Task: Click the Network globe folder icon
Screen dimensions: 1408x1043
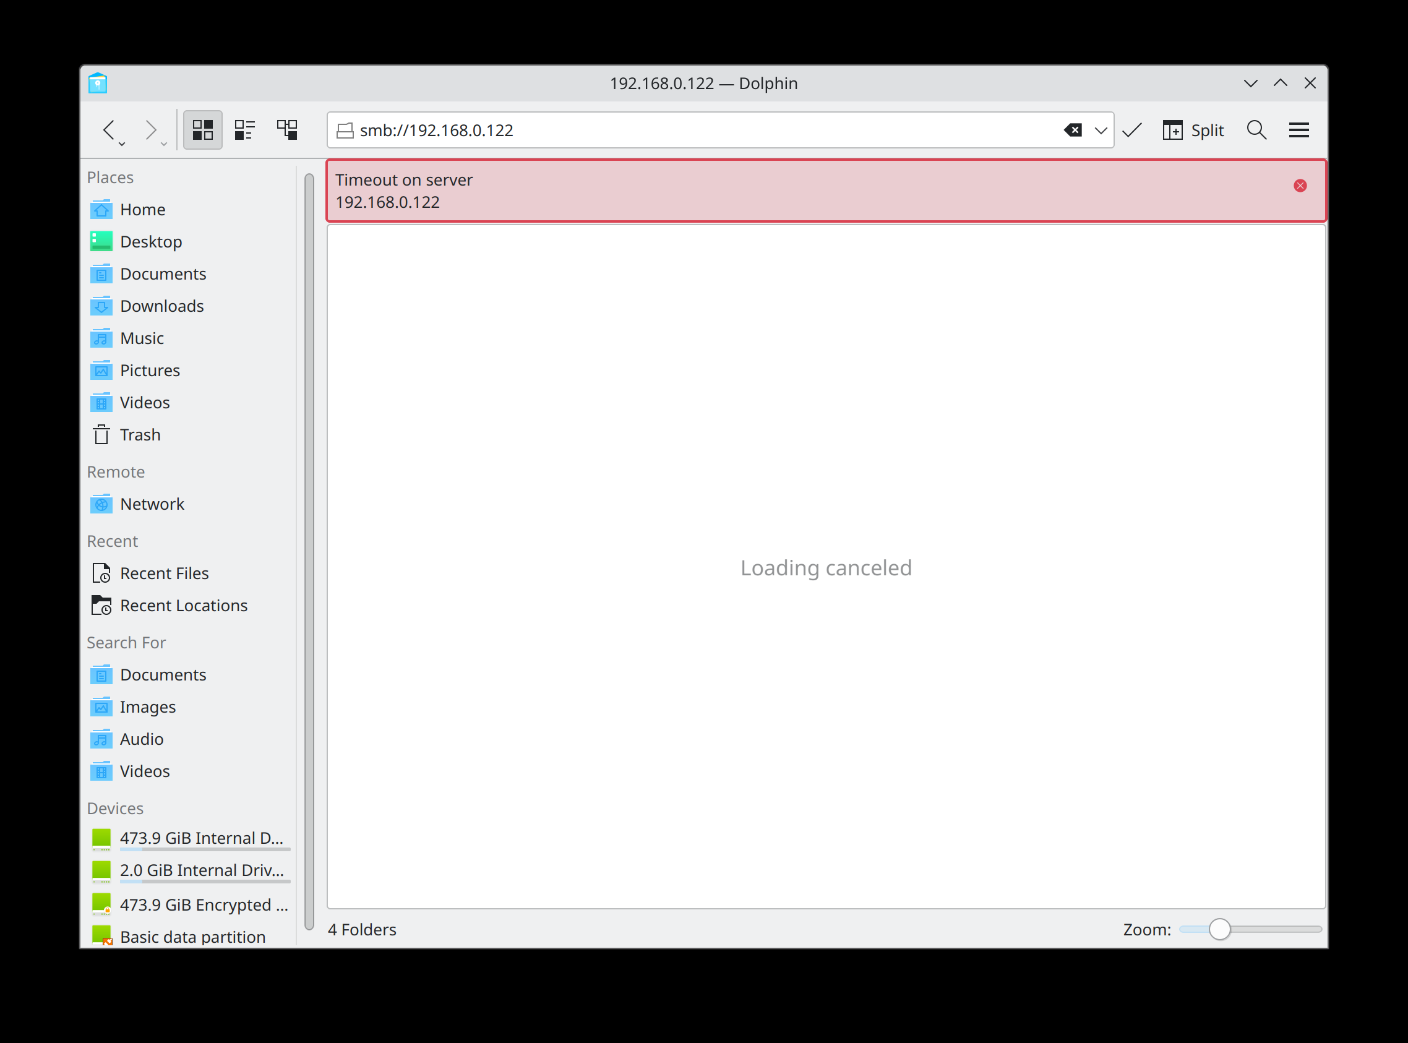Action: 101,504
